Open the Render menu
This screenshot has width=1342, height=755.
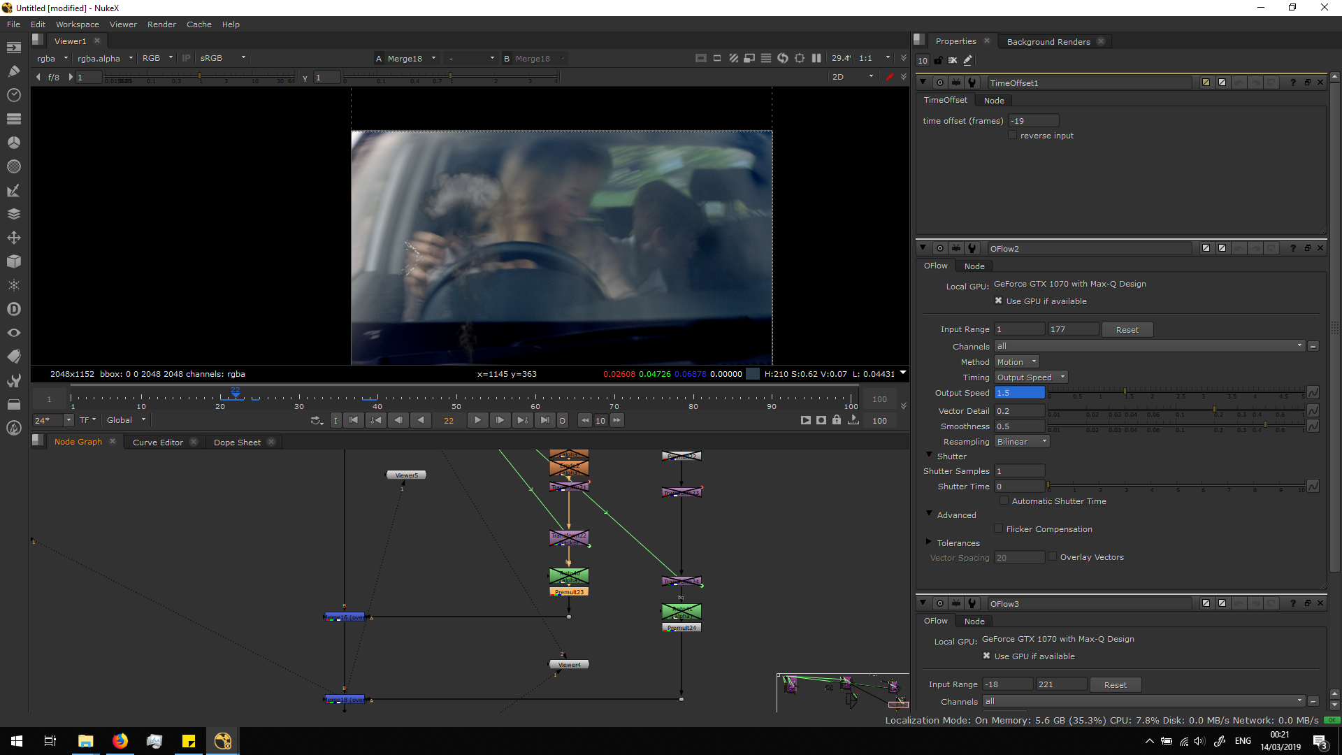tap(161, 24)
